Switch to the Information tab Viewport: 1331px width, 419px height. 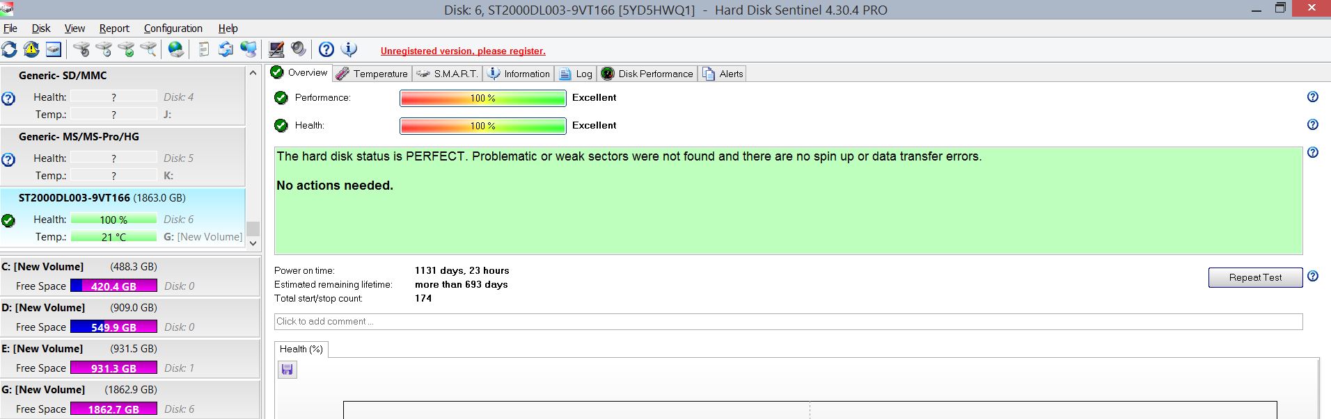pyautogui.click(x=519, y=74)
